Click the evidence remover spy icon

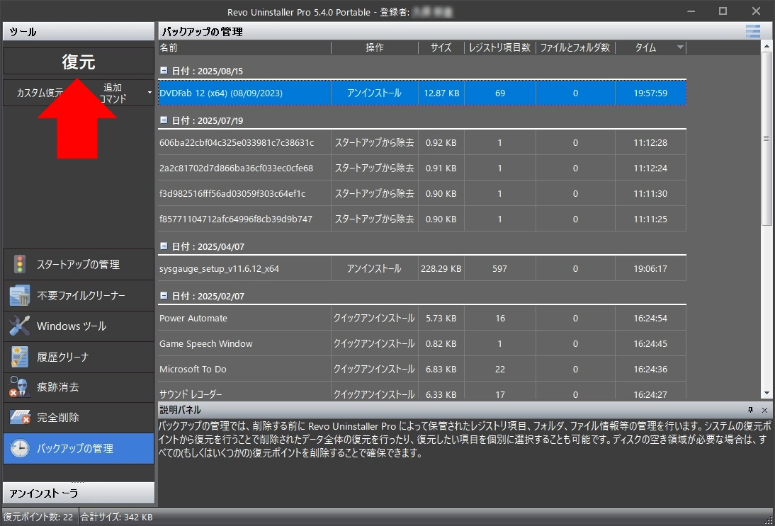coord(20,387)
